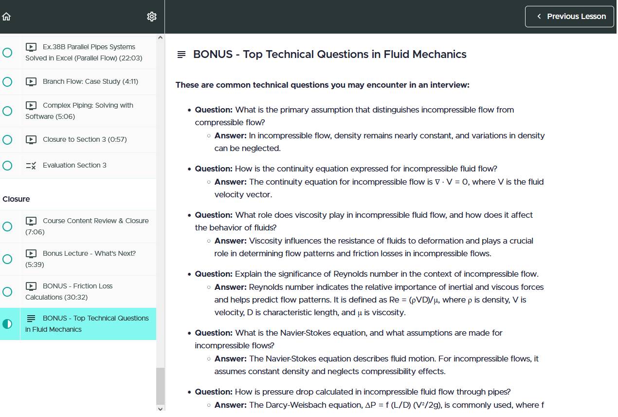Select BONUS - Top Technical Questions lesson
The width and height of the screenshot is (618, 417).
click(x=78, y=324)
